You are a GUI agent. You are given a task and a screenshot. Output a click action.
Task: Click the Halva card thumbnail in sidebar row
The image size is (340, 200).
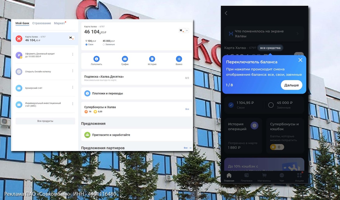[x=72, y=38]
